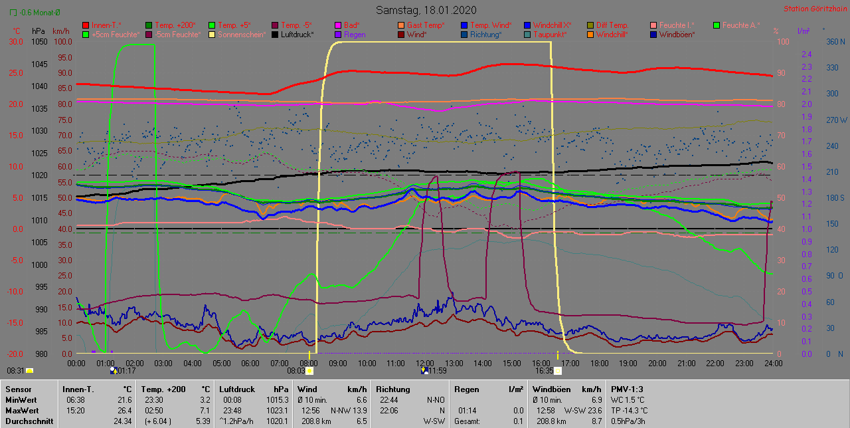This screenshot has height=428, width=850.
Task: Click the moon icon at 01:17
Action: click(113, 370)
